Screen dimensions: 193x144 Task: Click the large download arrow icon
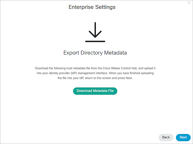95,30
